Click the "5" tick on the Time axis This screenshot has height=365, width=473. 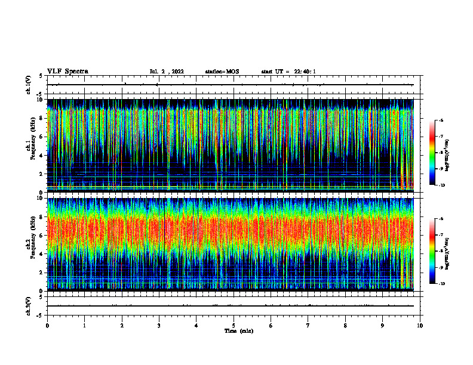pos(234,326)
